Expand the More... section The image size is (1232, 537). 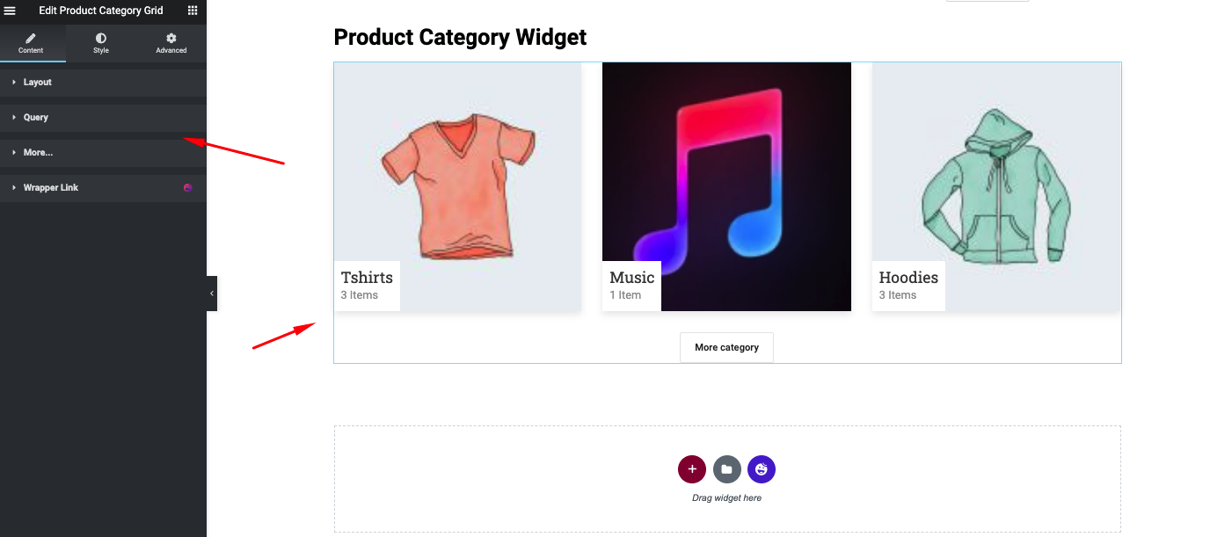[38, 153]
